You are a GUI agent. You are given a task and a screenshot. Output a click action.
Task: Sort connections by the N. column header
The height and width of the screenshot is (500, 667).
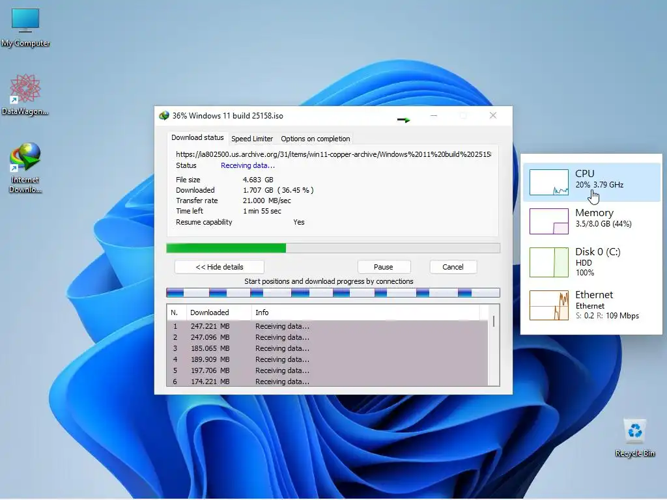tap(176, 312)
